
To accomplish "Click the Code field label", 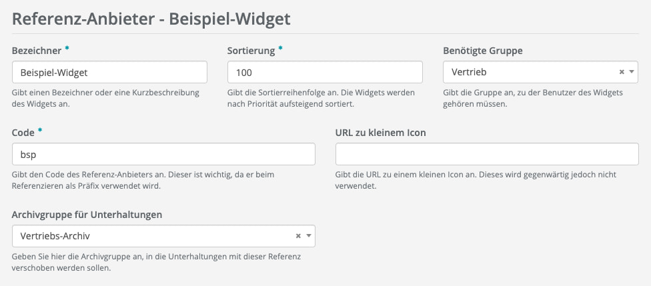I will tap(25, 133).
